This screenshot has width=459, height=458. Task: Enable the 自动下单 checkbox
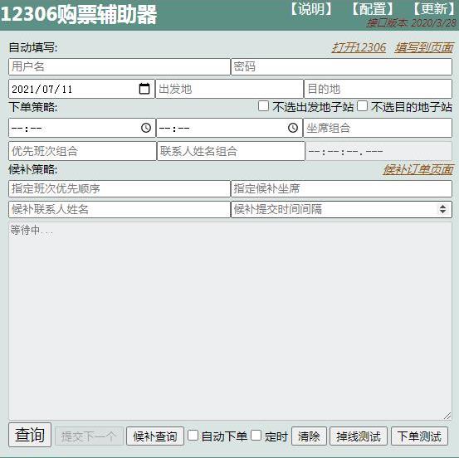(193, 435)
